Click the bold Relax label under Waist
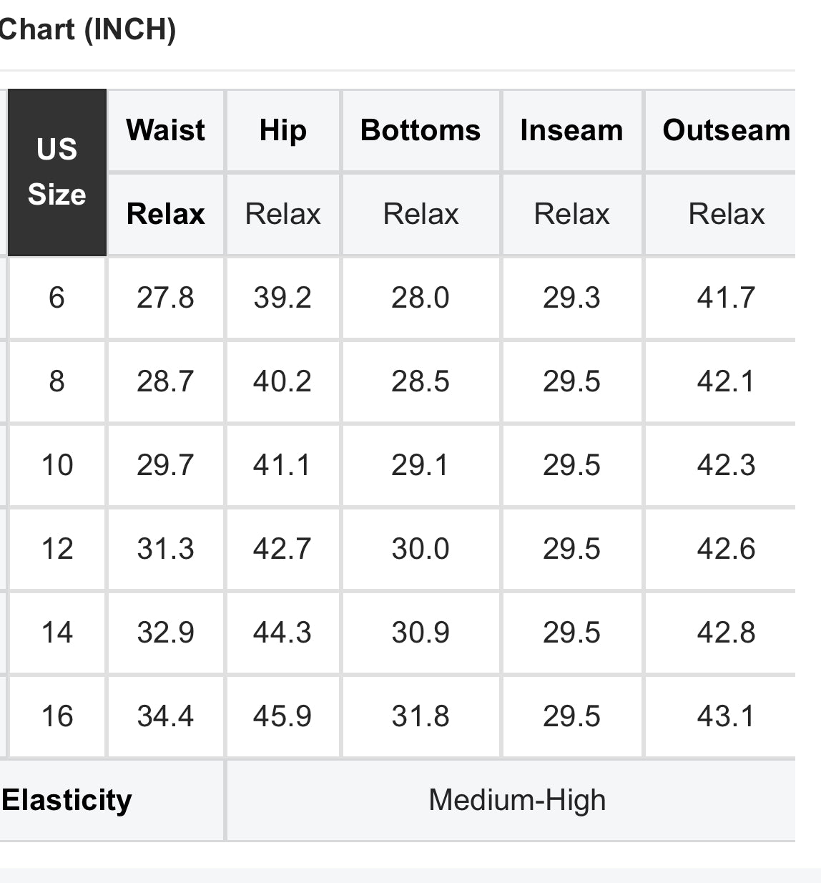The height and width of the screenshot is (883, 821). tap(165, 214)
